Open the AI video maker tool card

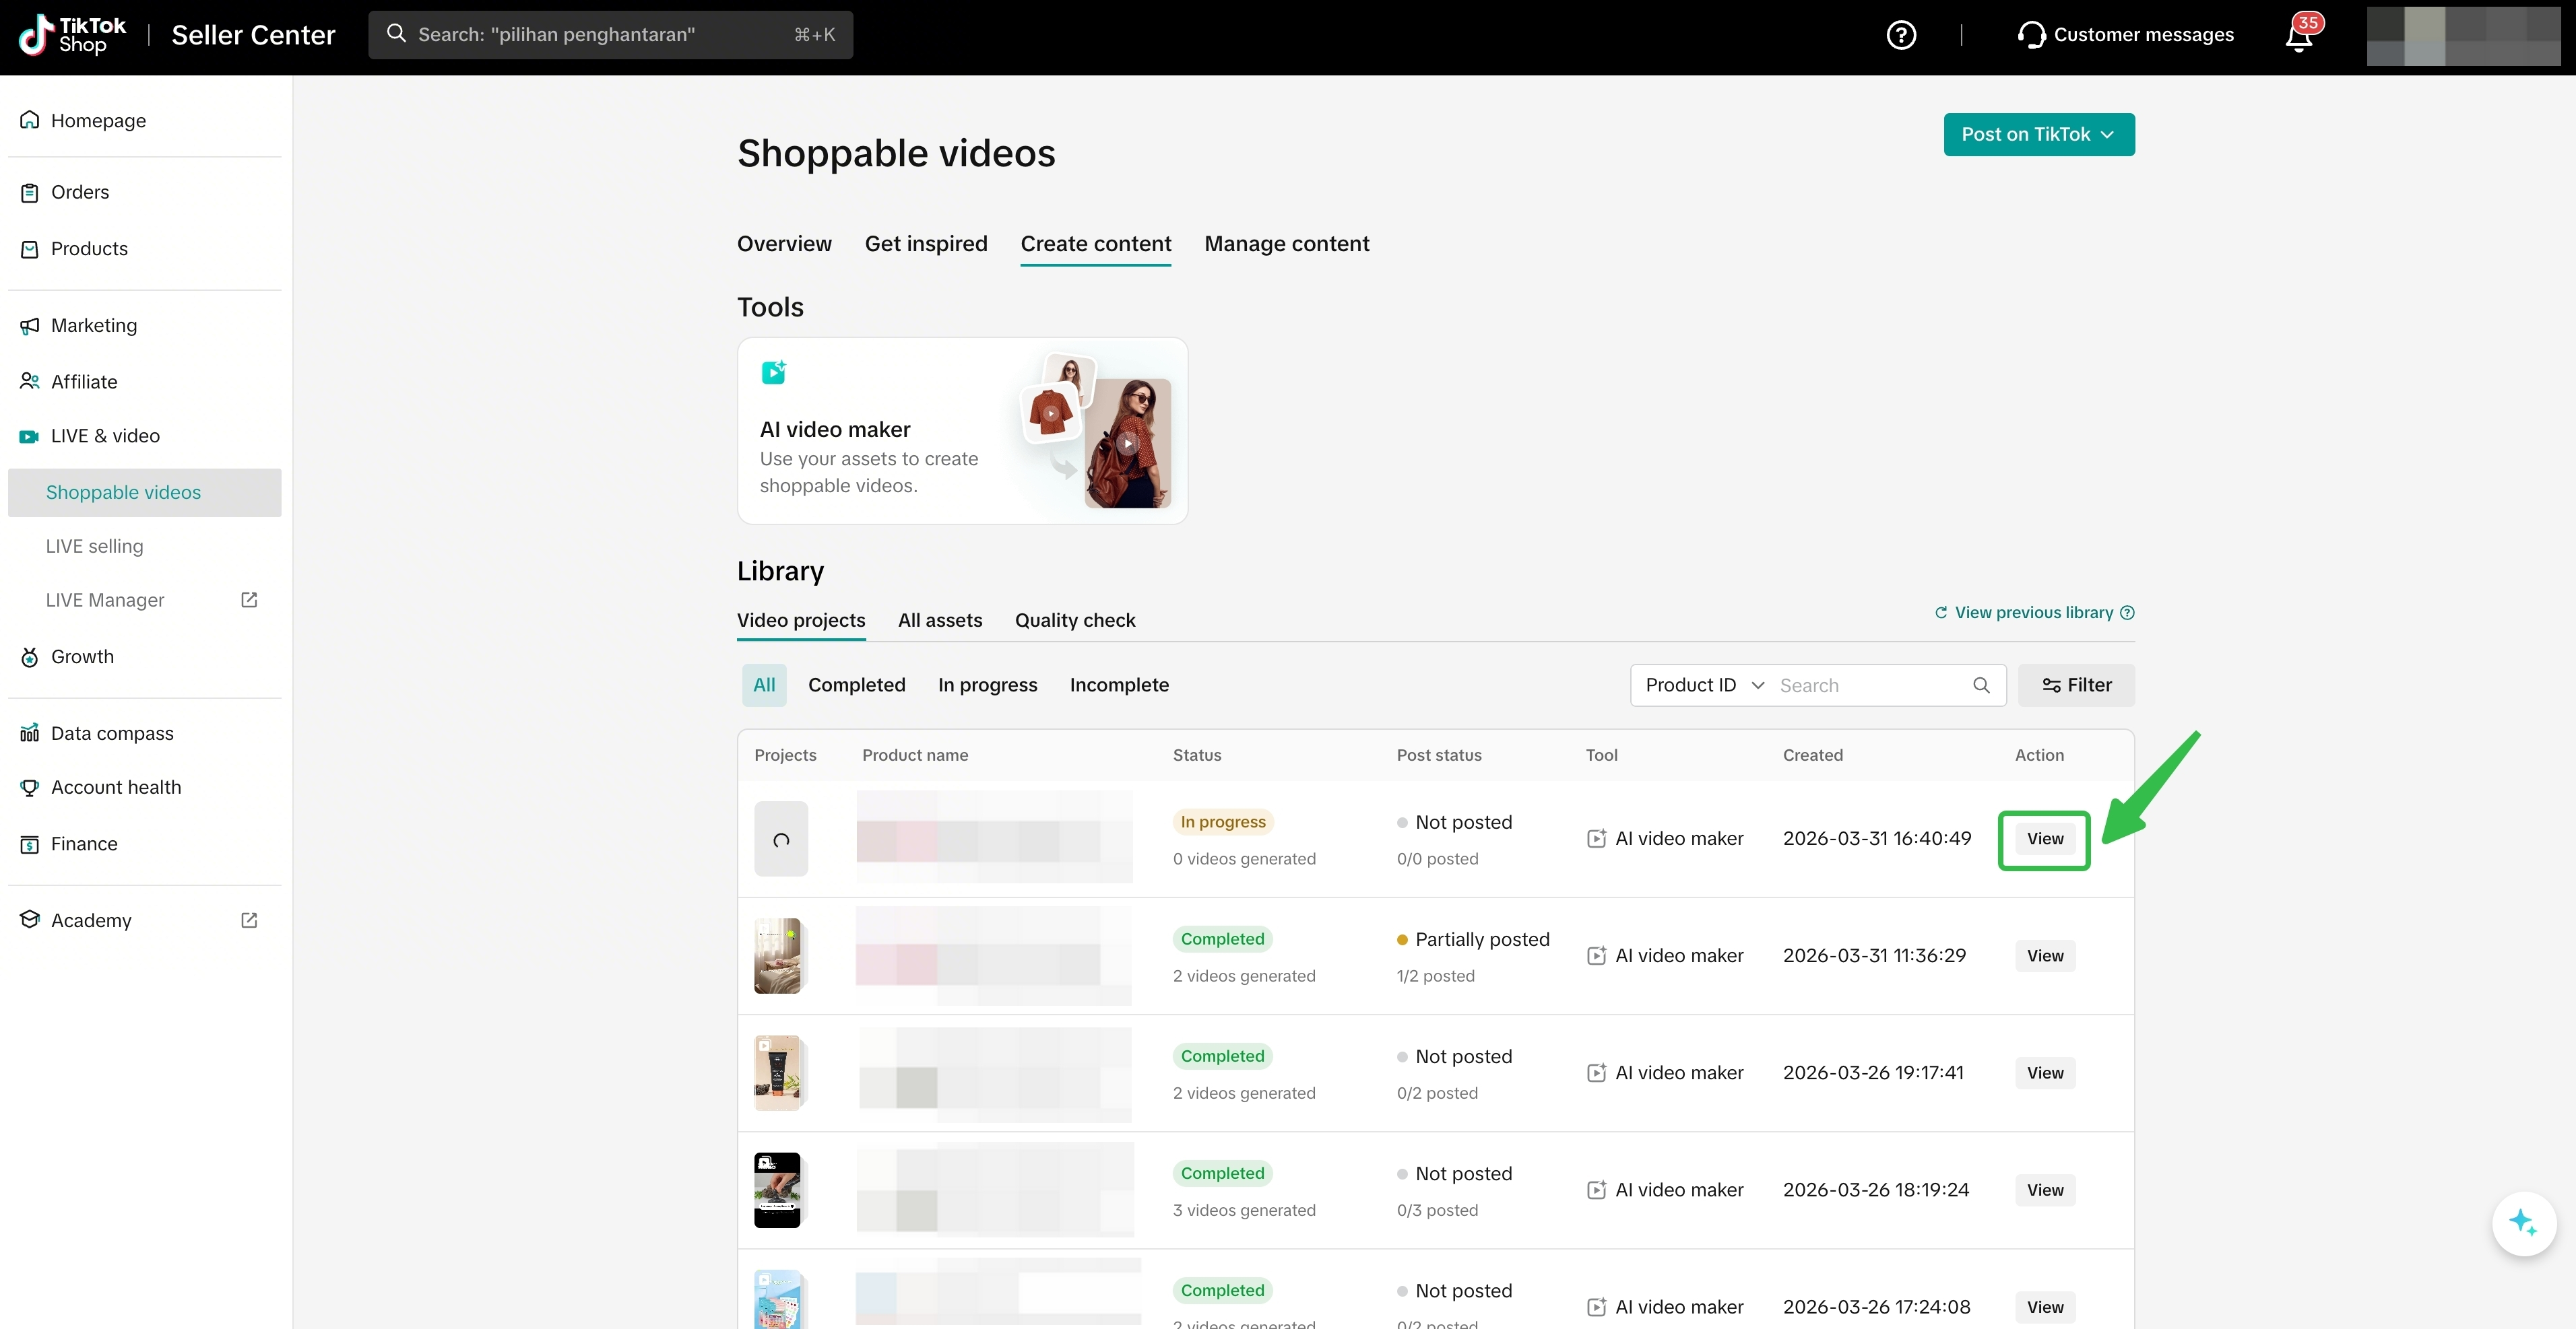962,431
